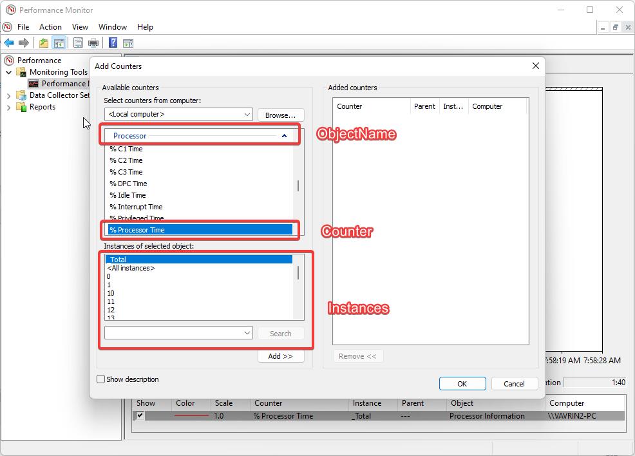This screenshot has height=456, width=635.
Task: Collapse the Monitoring Tools tree node
Action: (9, 72)
